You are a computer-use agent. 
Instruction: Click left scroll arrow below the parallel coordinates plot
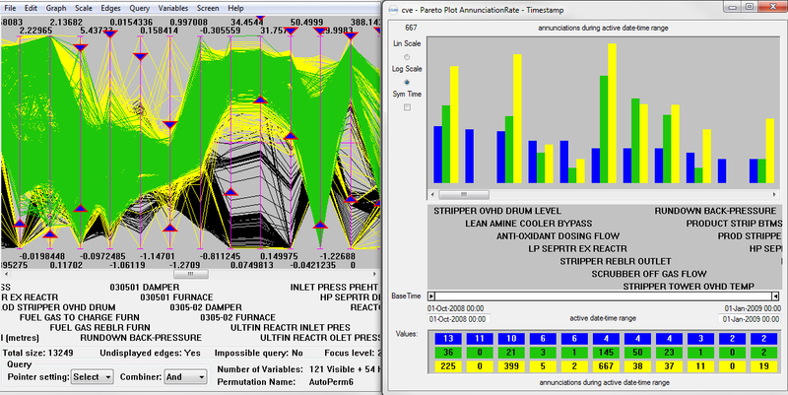pyautogui.click(x=6, y=275)
